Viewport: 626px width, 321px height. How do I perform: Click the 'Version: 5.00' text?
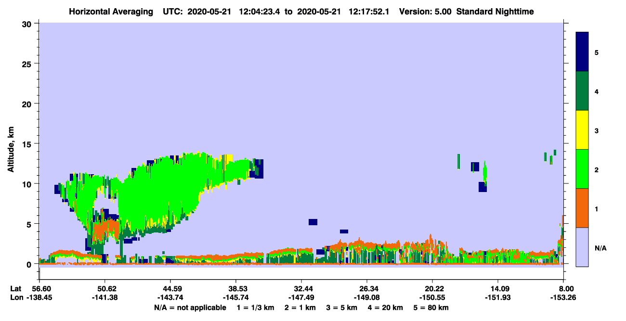(425, 11)
